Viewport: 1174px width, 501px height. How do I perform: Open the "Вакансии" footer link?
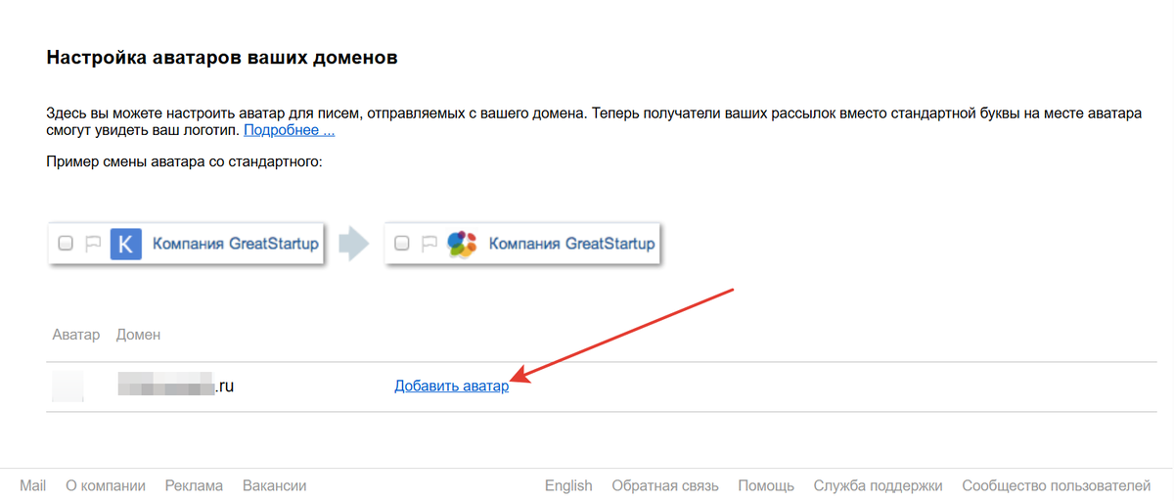click(275, 485)
